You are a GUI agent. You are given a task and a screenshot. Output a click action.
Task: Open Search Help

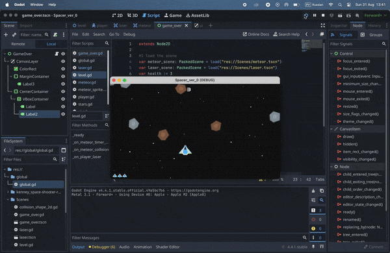click(x=287, y=34)
